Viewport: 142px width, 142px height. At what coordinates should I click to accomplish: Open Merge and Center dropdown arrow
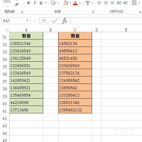(x=139, y=3)
